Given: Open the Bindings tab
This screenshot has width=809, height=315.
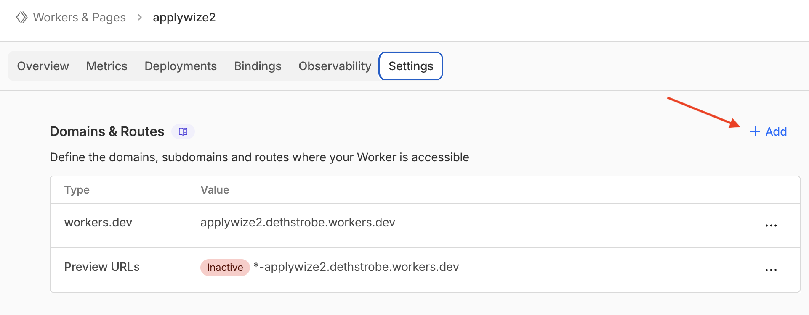Looking at the screenshot, I should tap(258, 66).
